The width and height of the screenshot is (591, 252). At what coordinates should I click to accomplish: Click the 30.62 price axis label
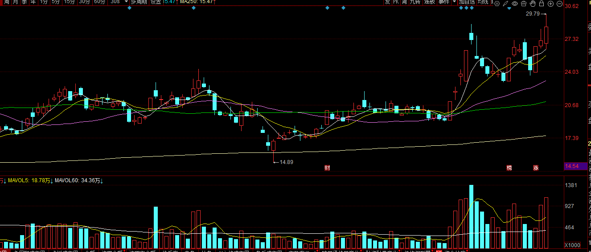click(571, 6)
